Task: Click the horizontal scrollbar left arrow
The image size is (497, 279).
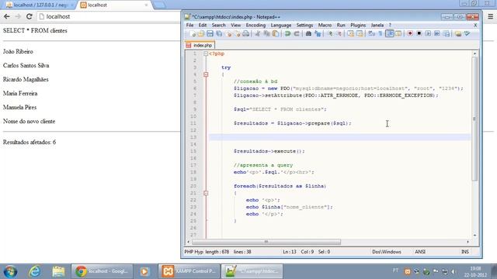Action: pos(189,242)
